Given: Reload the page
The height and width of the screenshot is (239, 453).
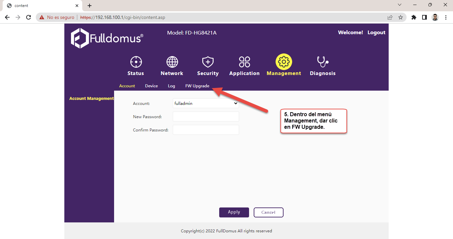Looking at the screenshot, I should coord(29,17).
